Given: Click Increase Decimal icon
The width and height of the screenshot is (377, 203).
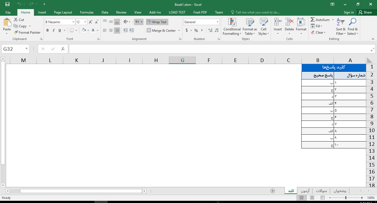Looking at the screenshot, I should [x=210, y=30].
